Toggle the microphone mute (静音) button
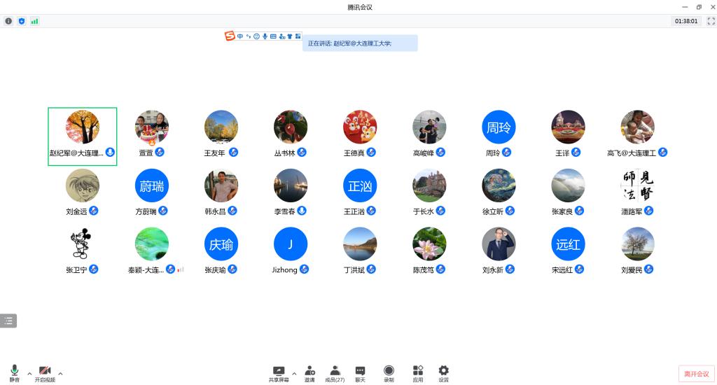This screenshot has width=717, height=385. [14, 372]
